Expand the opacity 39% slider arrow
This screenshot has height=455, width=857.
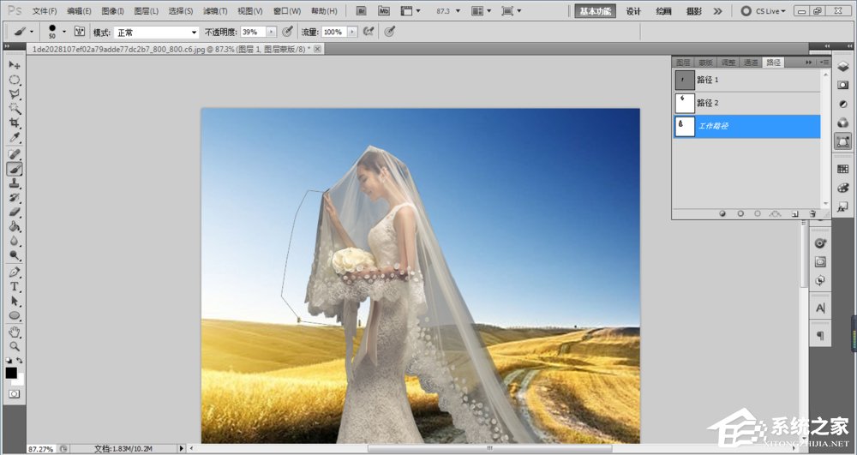click(x=272, y=32)
